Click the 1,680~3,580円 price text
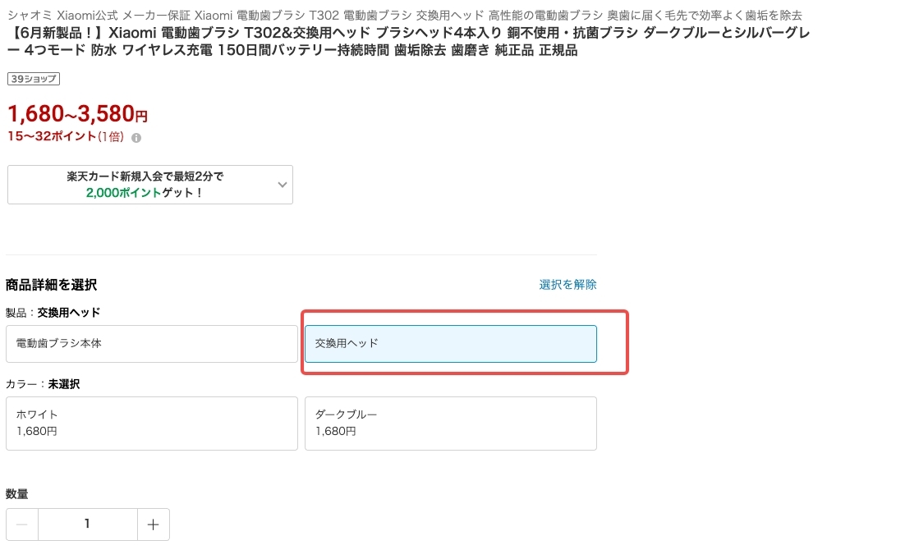 click(77, 114)
